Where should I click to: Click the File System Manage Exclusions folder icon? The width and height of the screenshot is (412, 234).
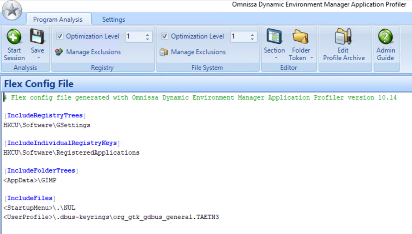164,52
